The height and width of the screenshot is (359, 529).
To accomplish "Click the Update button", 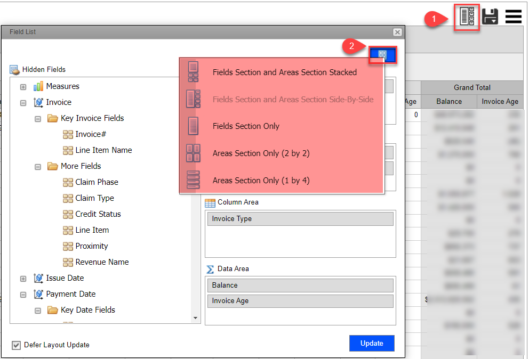I will (x=372, y=344).
